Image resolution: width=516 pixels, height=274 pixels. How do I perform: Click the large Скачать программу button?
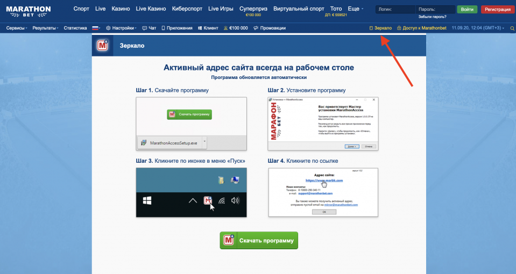pos(259,241)
